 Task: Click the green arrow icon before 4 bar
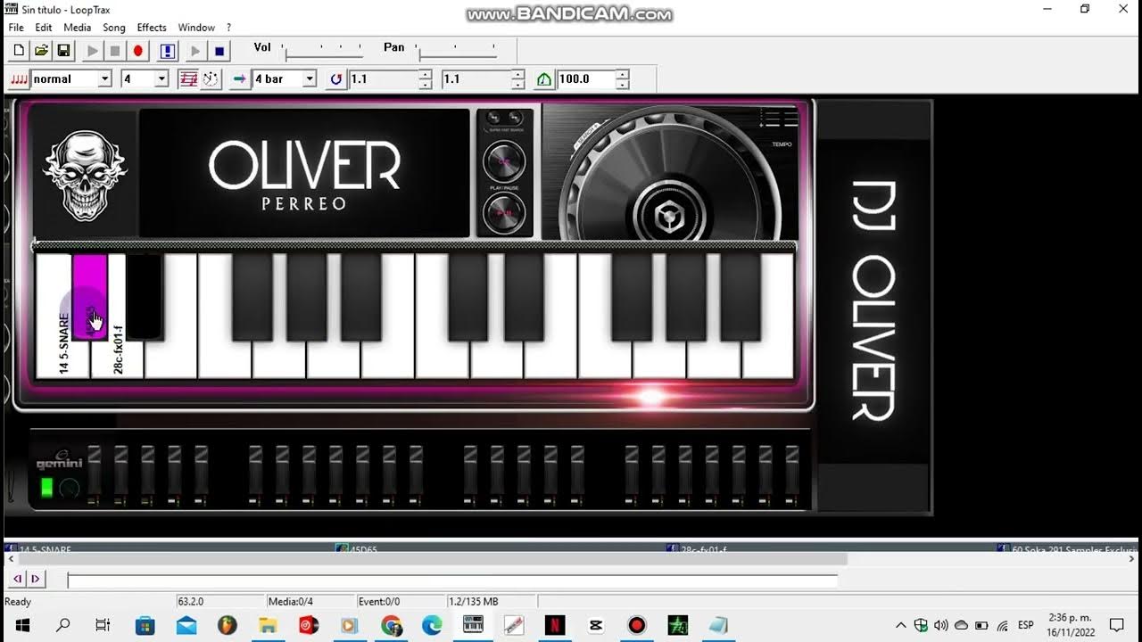pyautogui.click(x=239, y=79)
